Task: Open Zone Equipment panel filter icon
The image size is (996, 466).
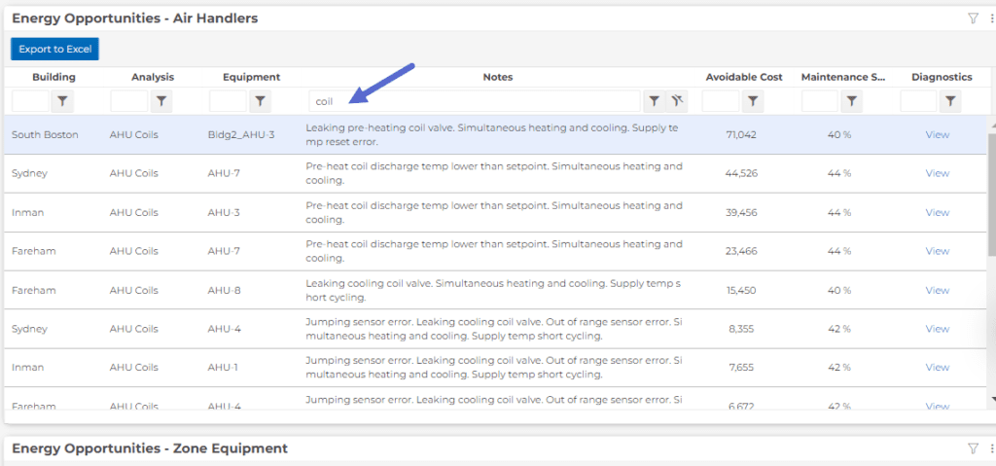Action: click(x=973, y=448)
